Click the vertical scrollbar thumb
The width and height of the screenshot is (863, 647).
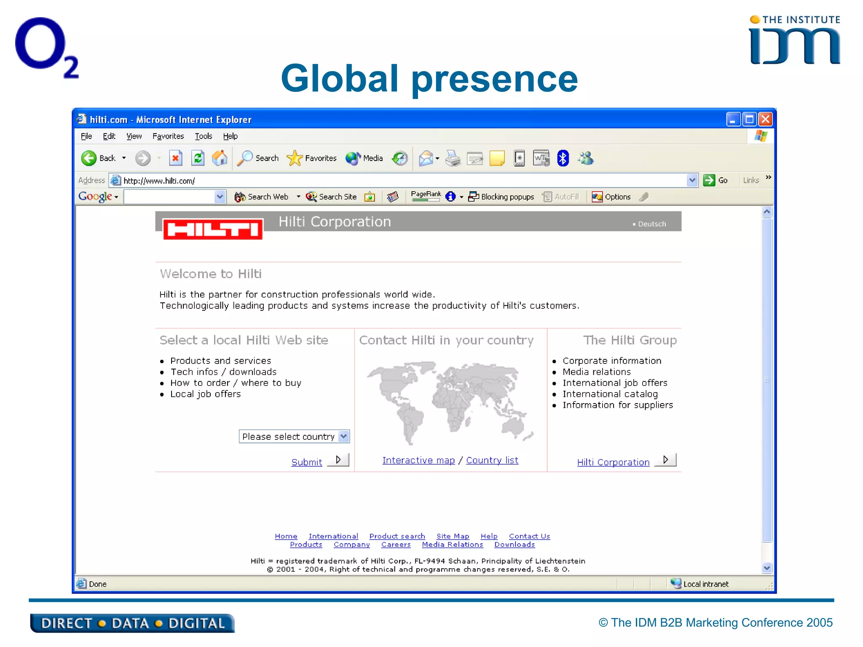point(767,380)
